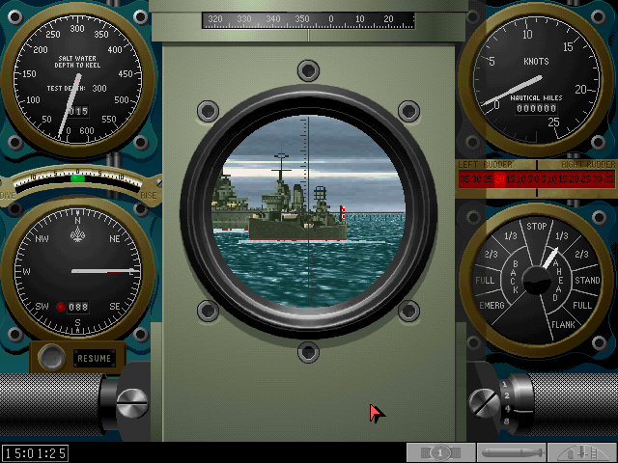This screenshot has width=618, height=463.
Task: Click the heading readout 088
Action: (x=78, y=307)
